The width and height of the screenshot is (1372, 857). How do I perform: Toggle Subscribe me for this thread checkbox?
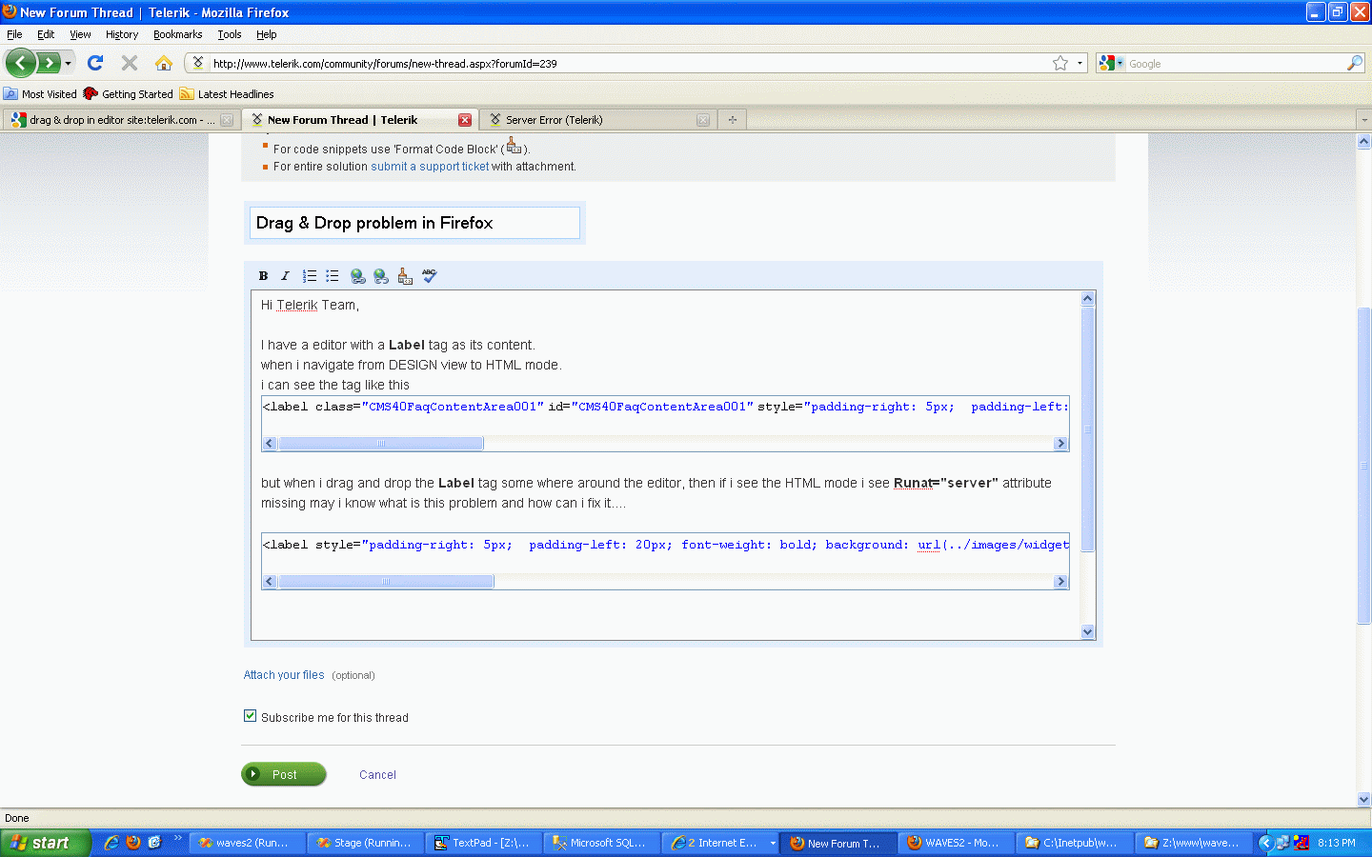[x=251, y=716]
